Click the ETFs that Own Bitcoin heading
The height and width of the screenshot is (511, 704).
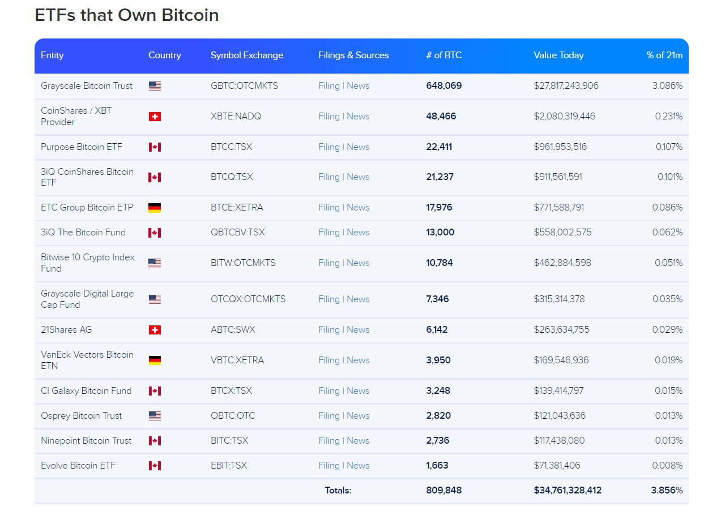coord(127,15)
